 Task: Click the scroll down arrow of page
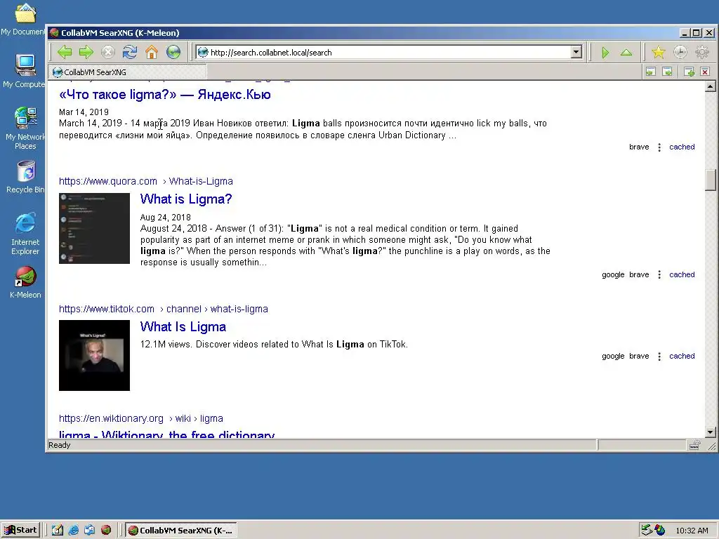coord(711,432)
